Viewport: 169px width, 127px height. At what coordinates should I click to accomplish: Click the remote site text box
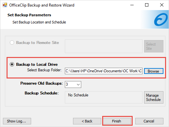[x=103, y=46]
